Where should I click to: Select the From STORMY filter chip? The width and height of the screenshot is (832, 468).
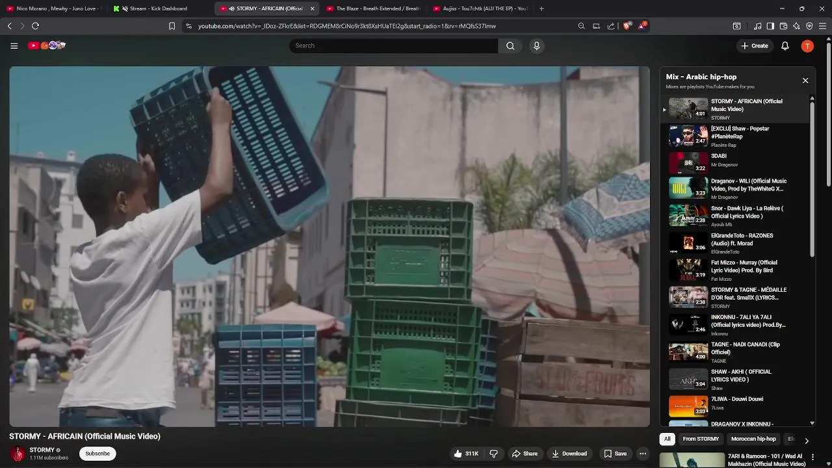701,439
